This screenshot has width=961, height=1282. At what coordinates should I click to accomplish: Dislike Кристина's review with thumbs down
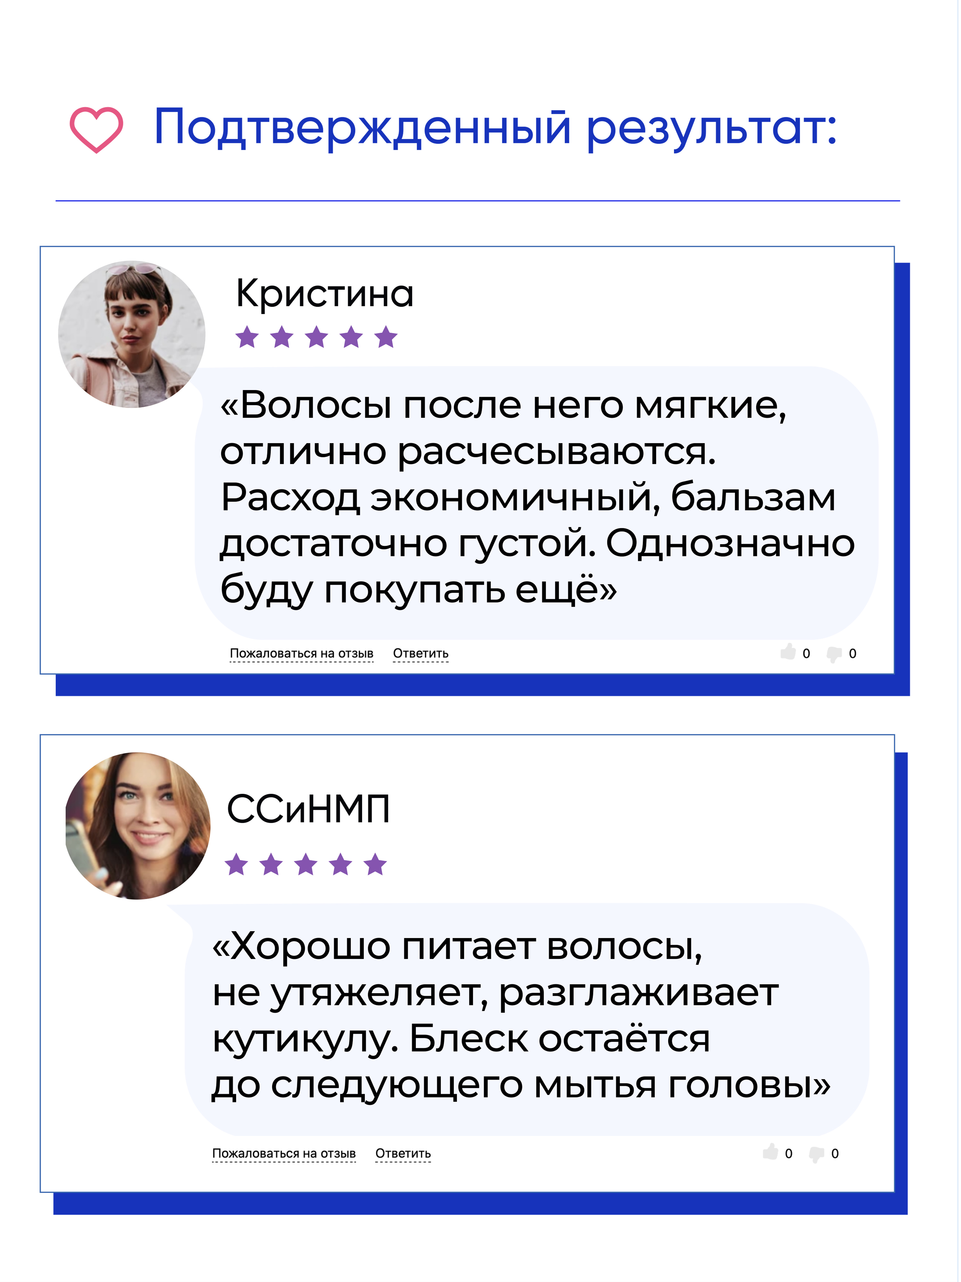(834, 654)
